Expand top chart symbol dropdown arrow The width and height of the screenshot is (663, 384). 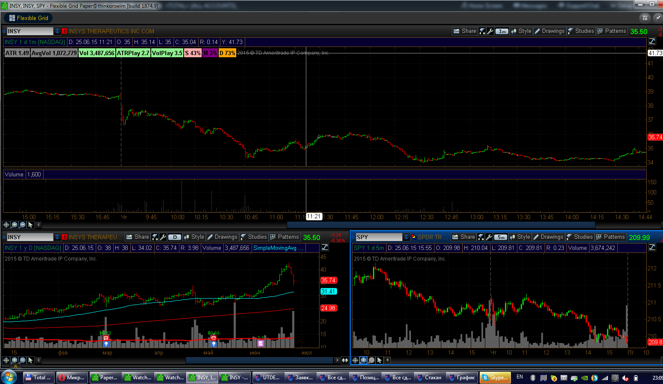(57, 31)
